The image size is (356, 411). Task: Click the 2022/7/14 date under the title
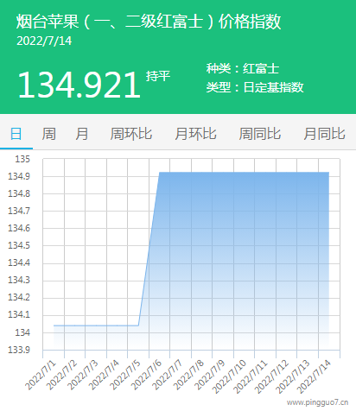44,41
